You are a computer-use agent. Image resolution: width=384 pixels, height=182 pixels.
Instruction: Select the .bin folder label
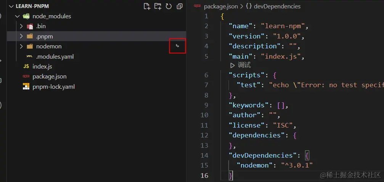pyautogui.click(x=41, y=26)
